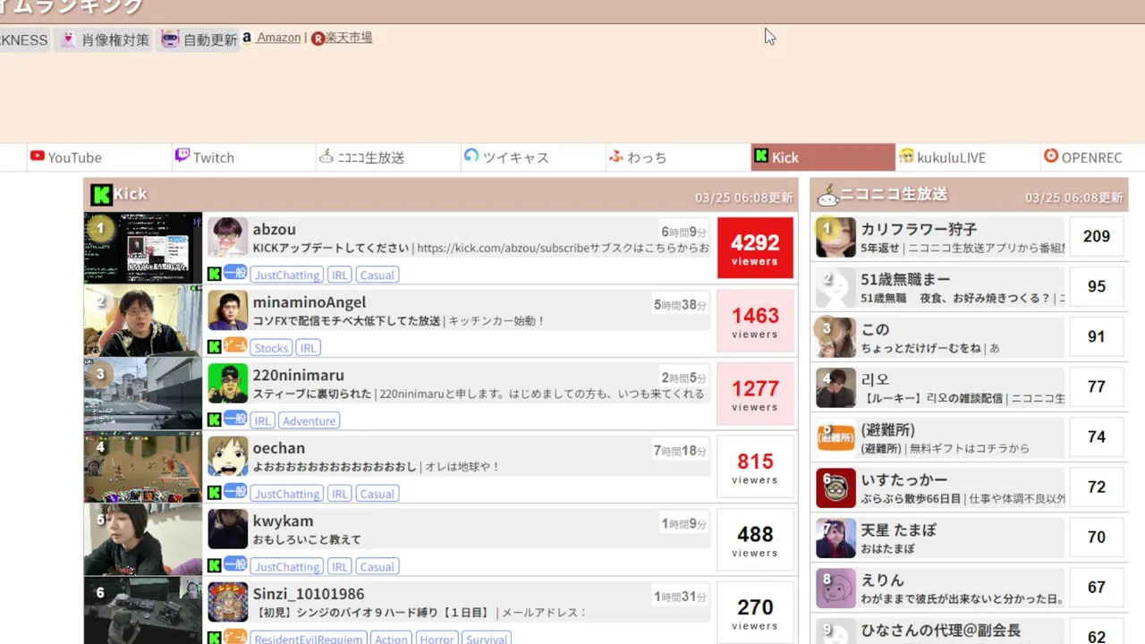This screenshot has width=1145, height=644.
Task: Click the Stocks tag
Action: pyautogui.click(x=271, y=348)
